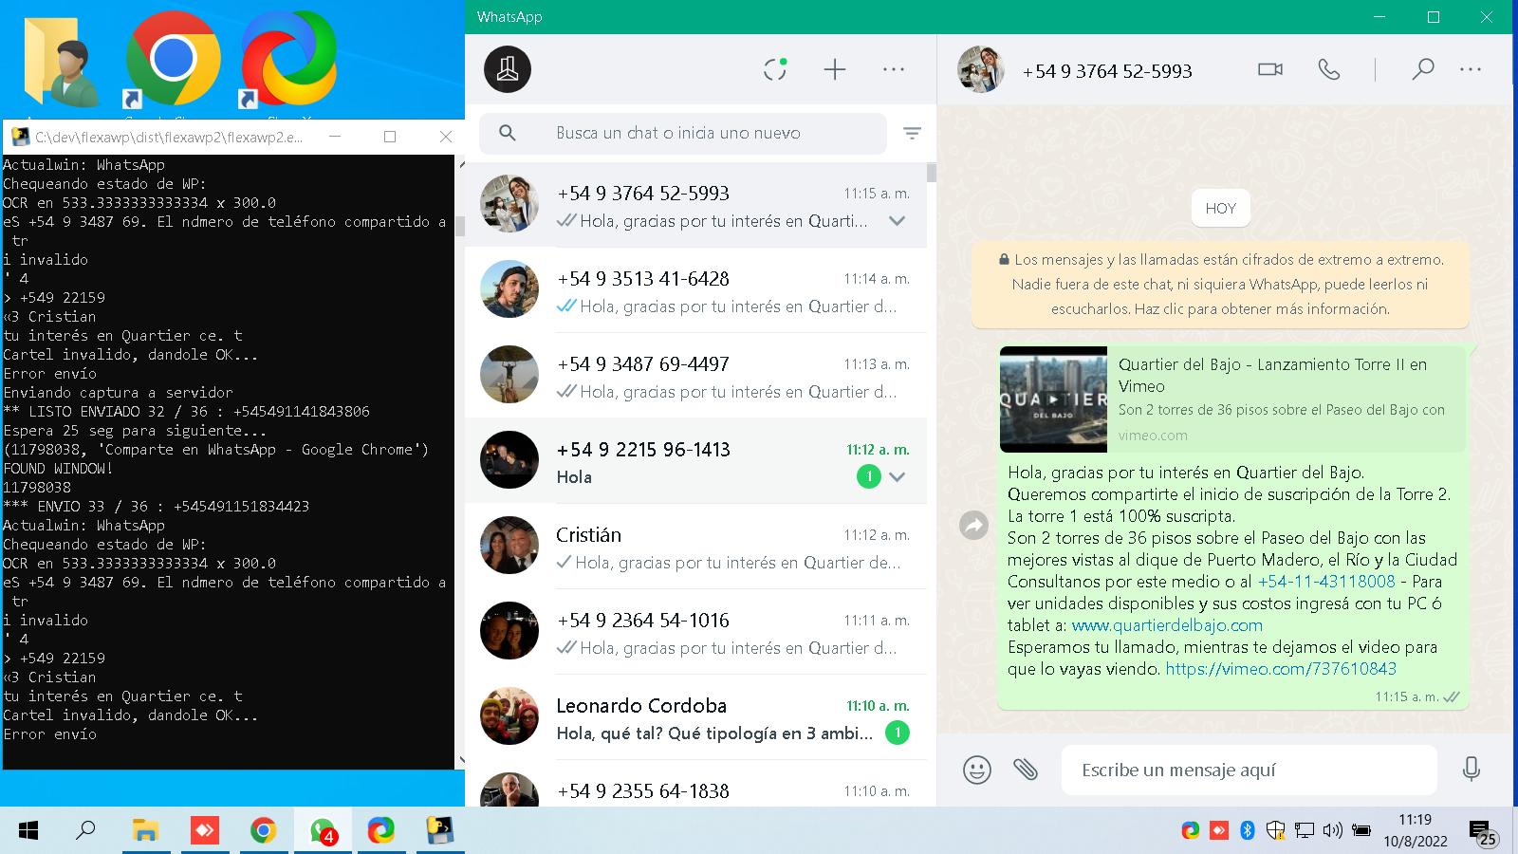1518x854 pixels.
Task: Click the contact number in chat header
Action: tap(1107, 70)
